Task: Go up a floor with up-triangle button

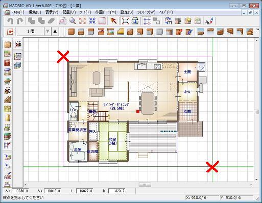Action: 55,31
